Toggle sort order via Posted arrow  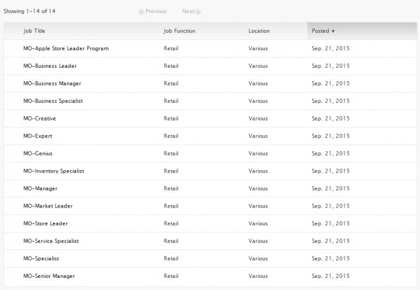tap(333, 31)
